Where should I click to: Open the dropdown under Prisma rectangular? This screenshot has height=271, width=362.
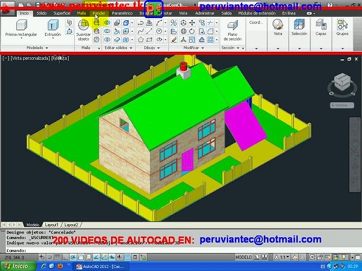click(21, 38)
